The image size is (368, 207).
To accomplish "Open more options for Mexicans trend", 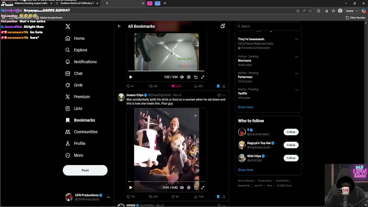I will (x=296, y=57).
